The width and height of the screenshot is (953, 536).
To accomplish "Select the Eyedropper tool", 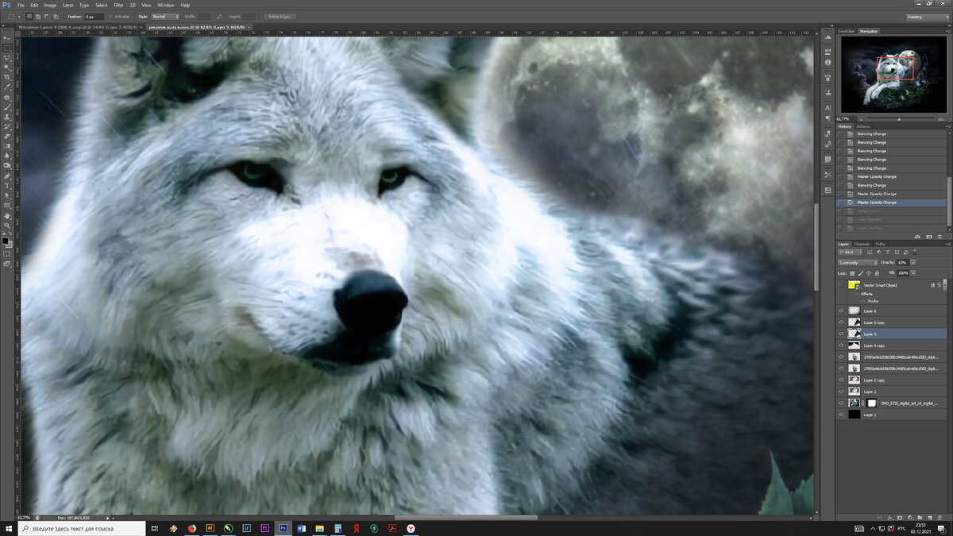I will click(x=7, y=87).
